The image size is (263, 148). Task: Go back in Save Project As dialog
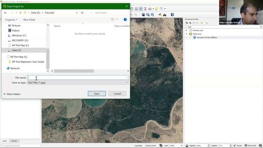pyautogui.click(x=5, y=13)
